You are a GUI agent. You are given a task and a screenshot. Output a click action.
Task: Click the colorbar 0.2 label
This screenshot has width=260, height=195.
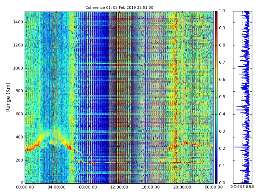222,149
